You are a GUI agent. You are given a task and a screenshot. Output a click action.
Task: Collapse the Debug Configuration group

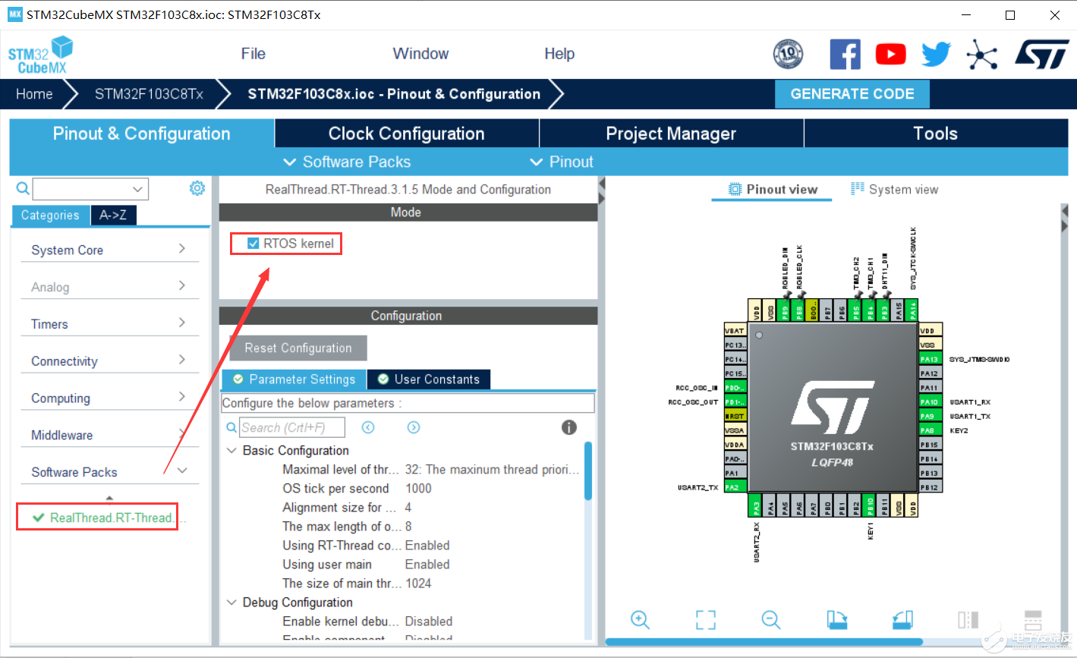coord(231,603)
